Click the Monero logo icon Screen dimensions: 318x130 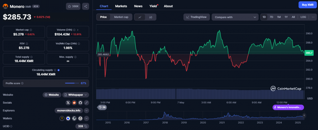pos(6,6)
